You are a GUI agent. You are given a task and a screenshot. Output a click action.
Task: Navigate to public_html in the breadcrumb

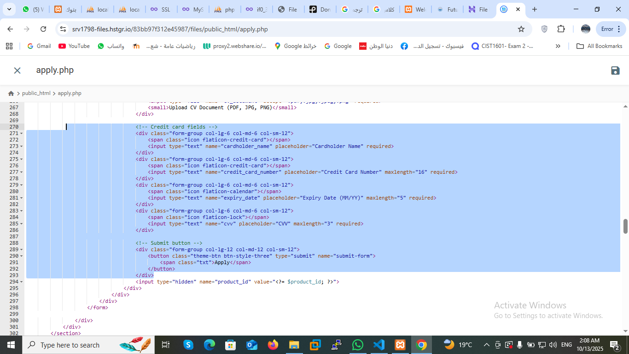pyautogui.click(x=36, y=93)
